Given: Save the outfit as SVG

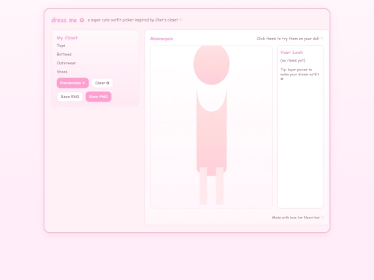Looking at the screenshot, I should coord(70,97).
